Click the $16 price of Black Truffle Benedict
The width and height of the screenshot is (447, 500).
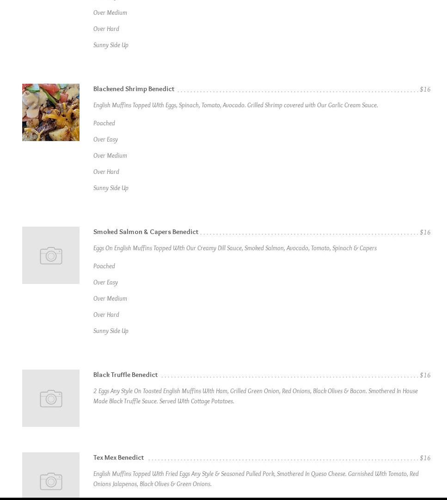(x=425, y=375)
